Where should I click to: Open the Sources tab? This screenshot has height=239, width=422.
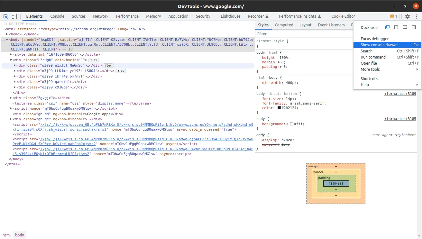[79, 16]
